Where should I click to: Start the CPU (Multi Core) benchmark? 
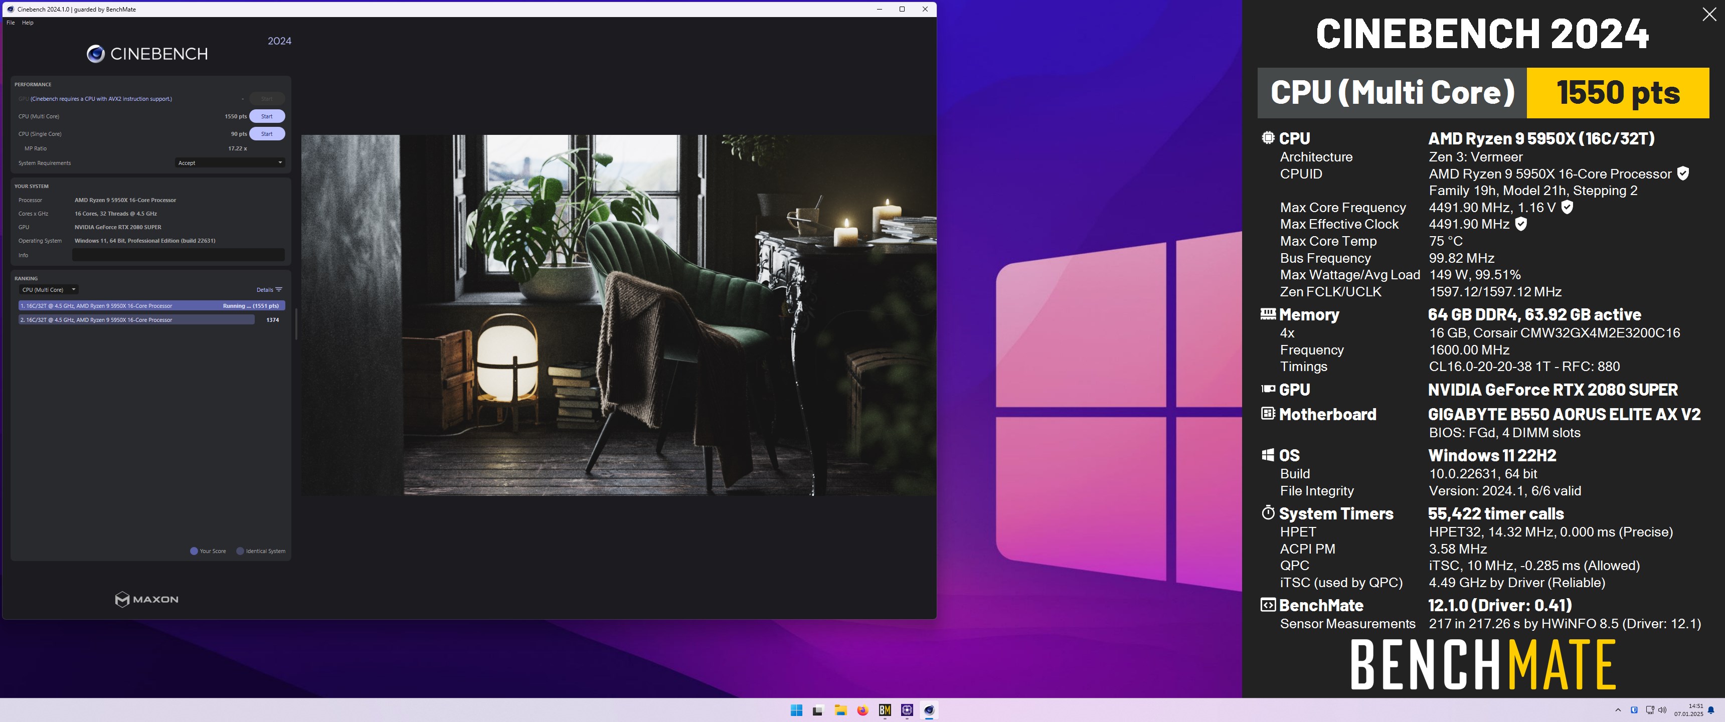[x=267, y=116]
